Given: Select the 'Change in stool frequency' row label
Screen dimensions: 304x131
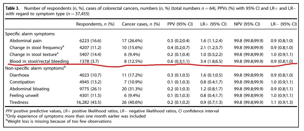Looking at the screenshot, I should (x=36, y=48).
